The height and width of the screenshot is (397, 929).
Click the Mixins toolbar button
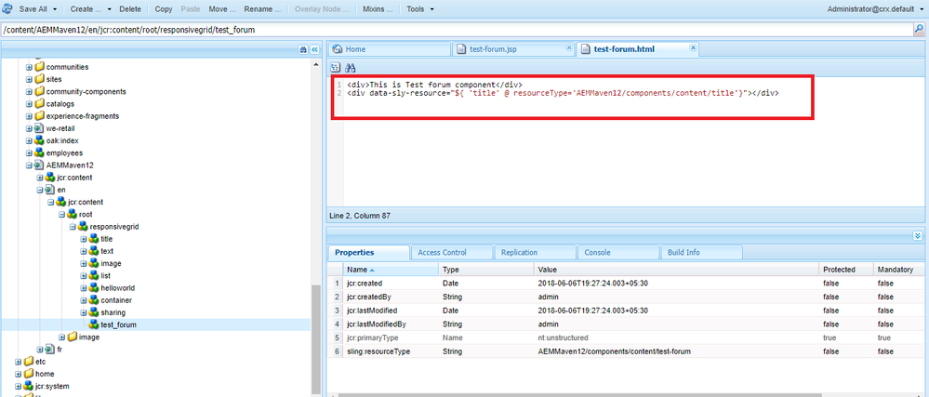pos(377,9)
